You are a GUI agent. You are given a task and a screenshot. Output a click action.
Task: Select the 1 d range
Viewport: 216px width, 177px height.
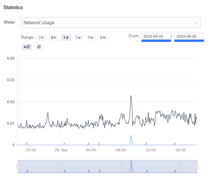(x=66, y=37)
